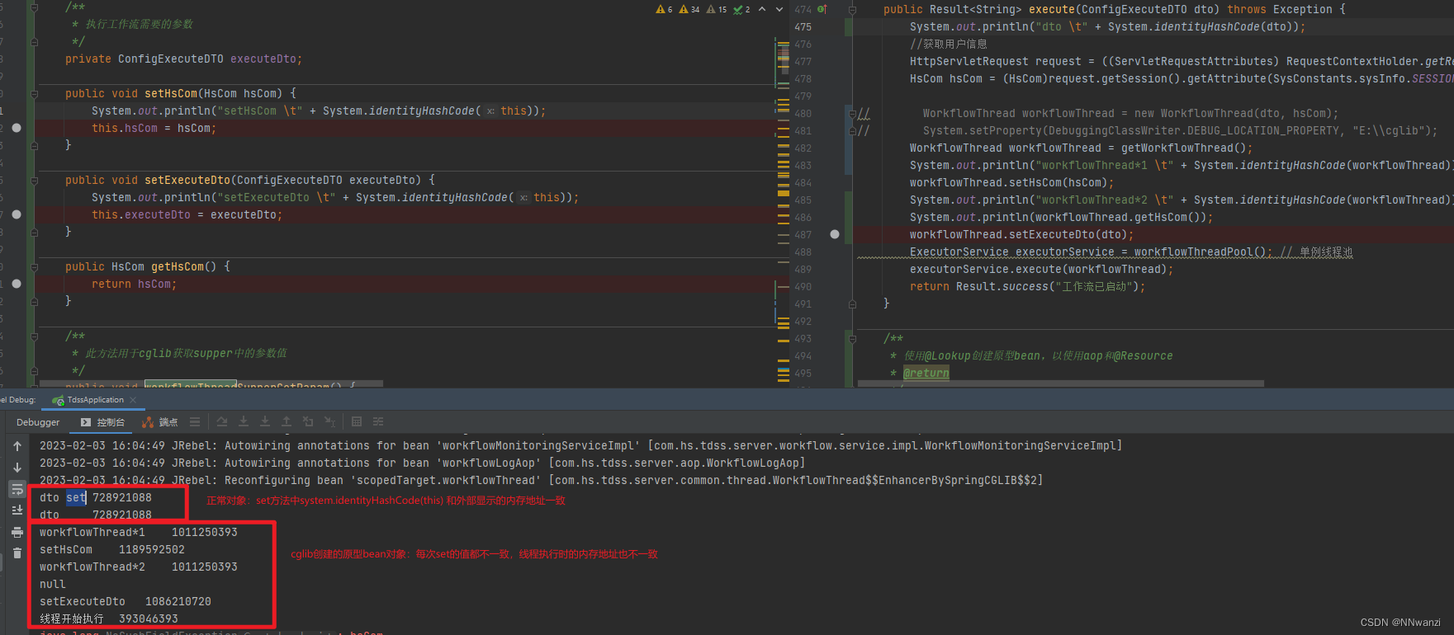Image resolution: width=1454 pixels, height=635 pixels.
Task: Click the console Print icon
Action: 17,532
